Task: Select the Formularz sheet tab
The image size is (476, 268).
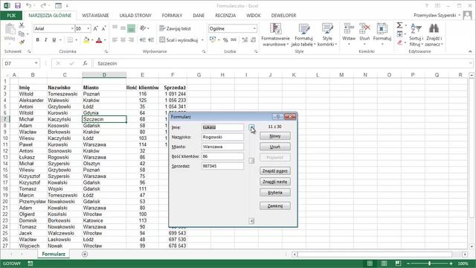Action: coord(54,254)
